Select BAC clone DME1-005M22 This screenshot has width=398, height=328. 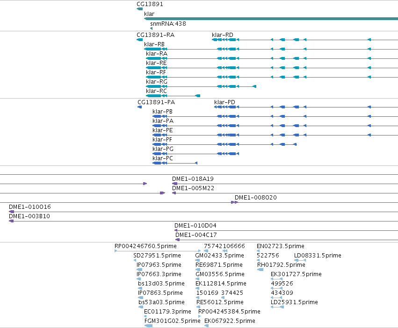(193, 188)
